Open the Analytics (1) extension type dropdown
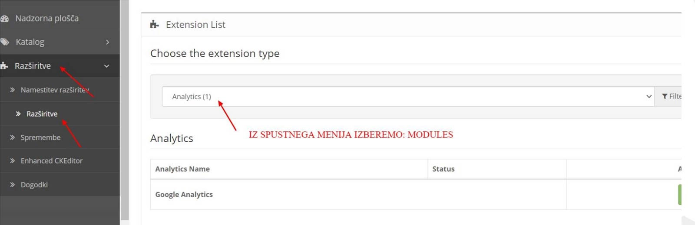Viewport: 695px width, 225px height. (x=407, y=96)
